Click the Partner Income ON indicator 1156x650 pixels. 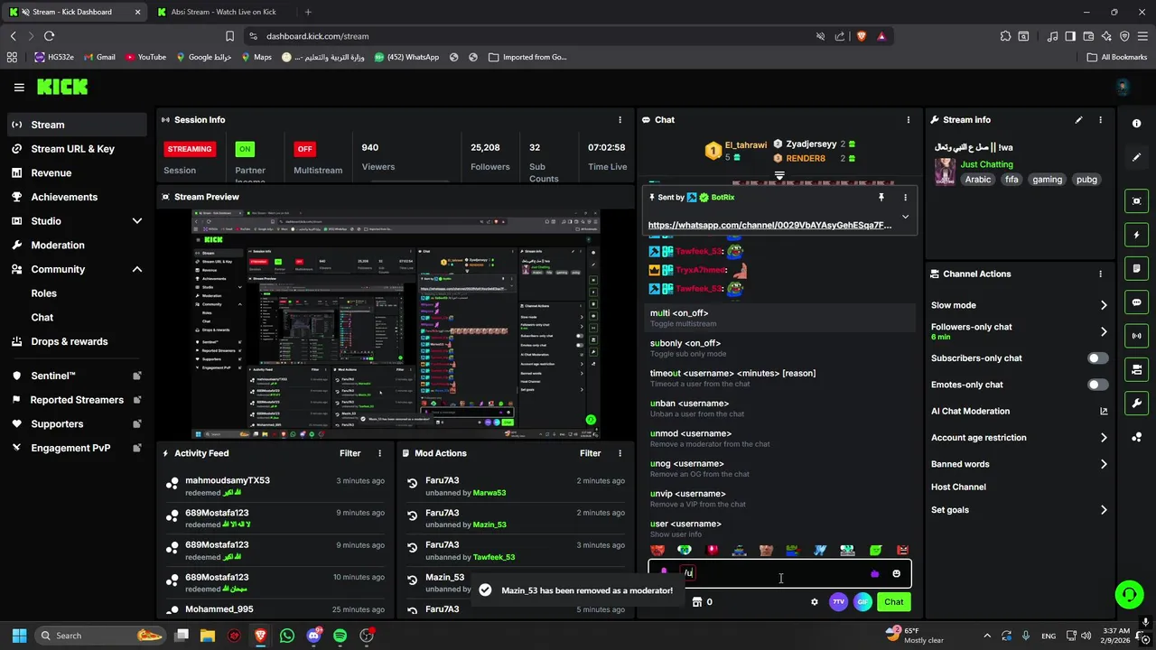point(244,149)
